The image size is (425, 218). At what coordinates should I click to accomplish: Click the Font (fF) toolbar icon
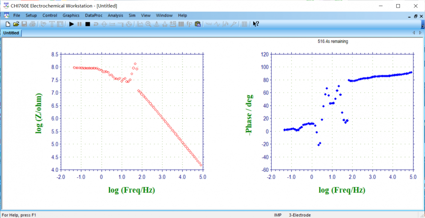coord(189,24)
